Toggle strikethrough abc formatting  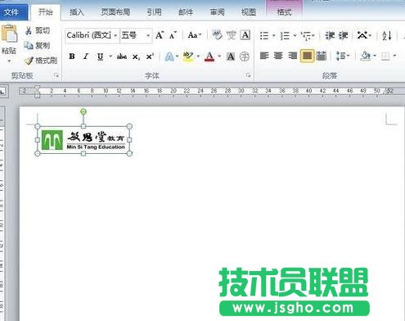click(122, 57)
